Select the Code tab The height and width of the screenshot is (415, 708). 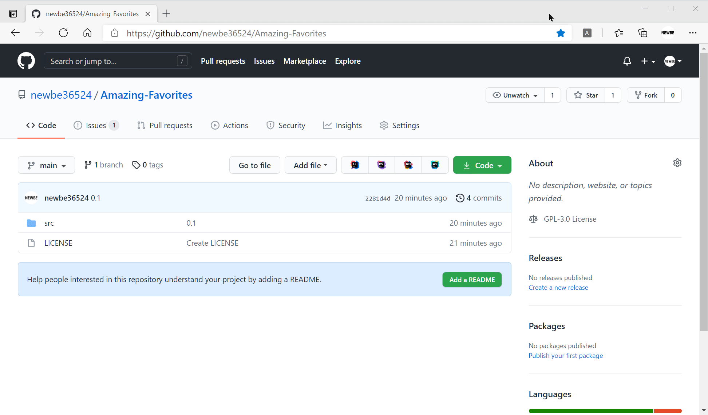click(41, 125)
